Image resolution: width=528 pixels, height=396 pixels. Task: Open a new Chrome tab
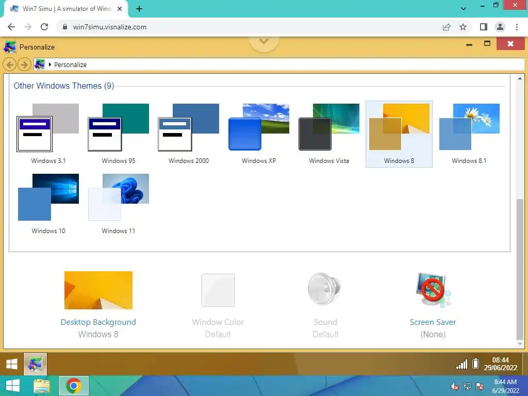pos(139,9)
